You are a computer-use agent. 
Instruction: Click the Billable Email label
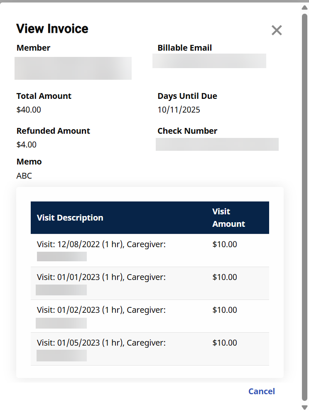[x=184, y=48]
